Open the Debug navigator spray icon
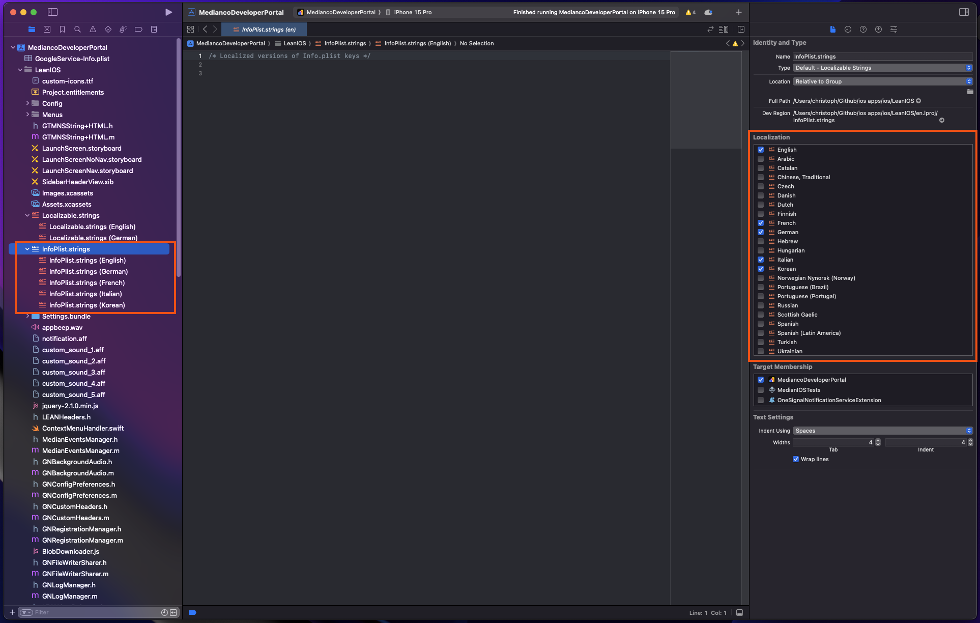 [x=123, y=29]
